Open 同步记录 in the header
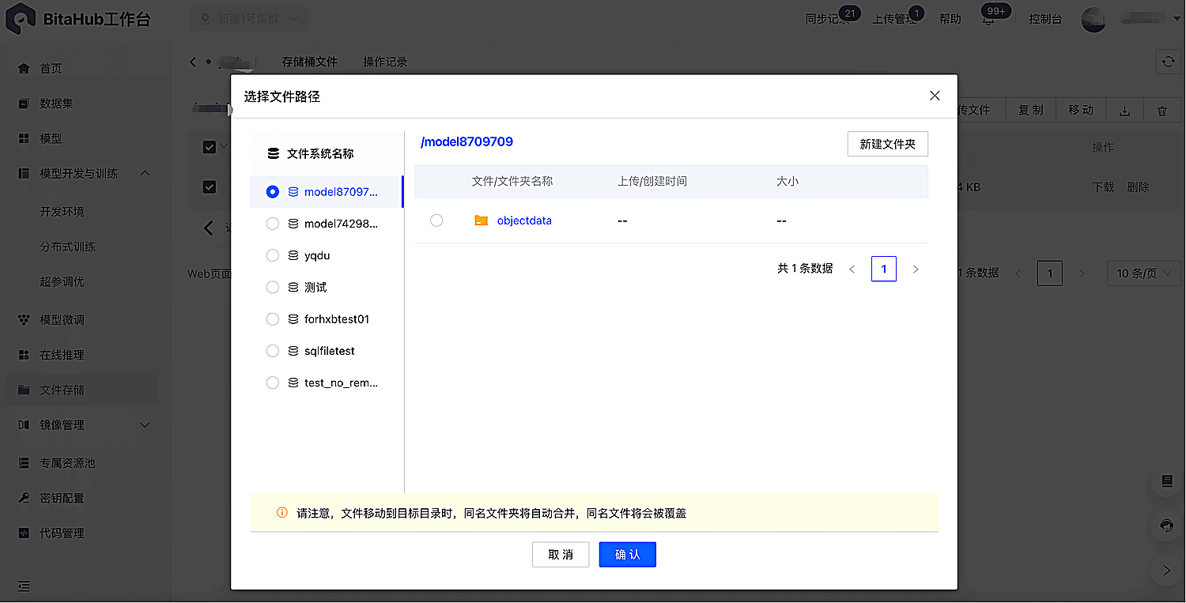 (x=827, y=19)
